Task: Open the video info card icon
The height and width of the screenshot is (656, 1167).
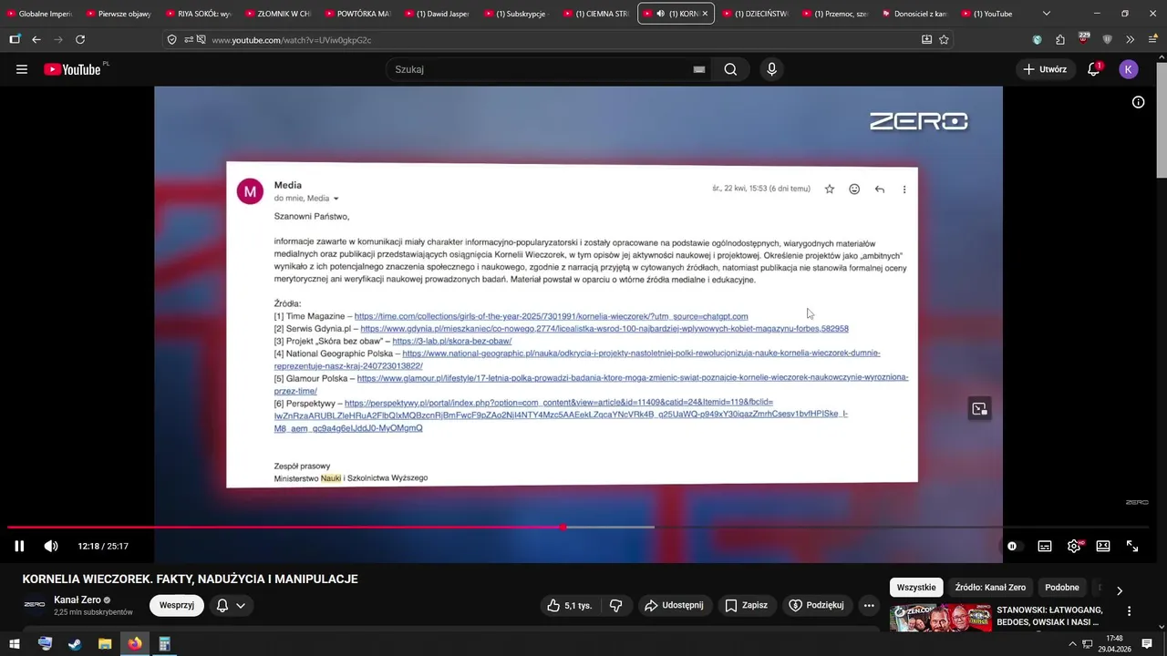Action: [x=1138, y=102]
